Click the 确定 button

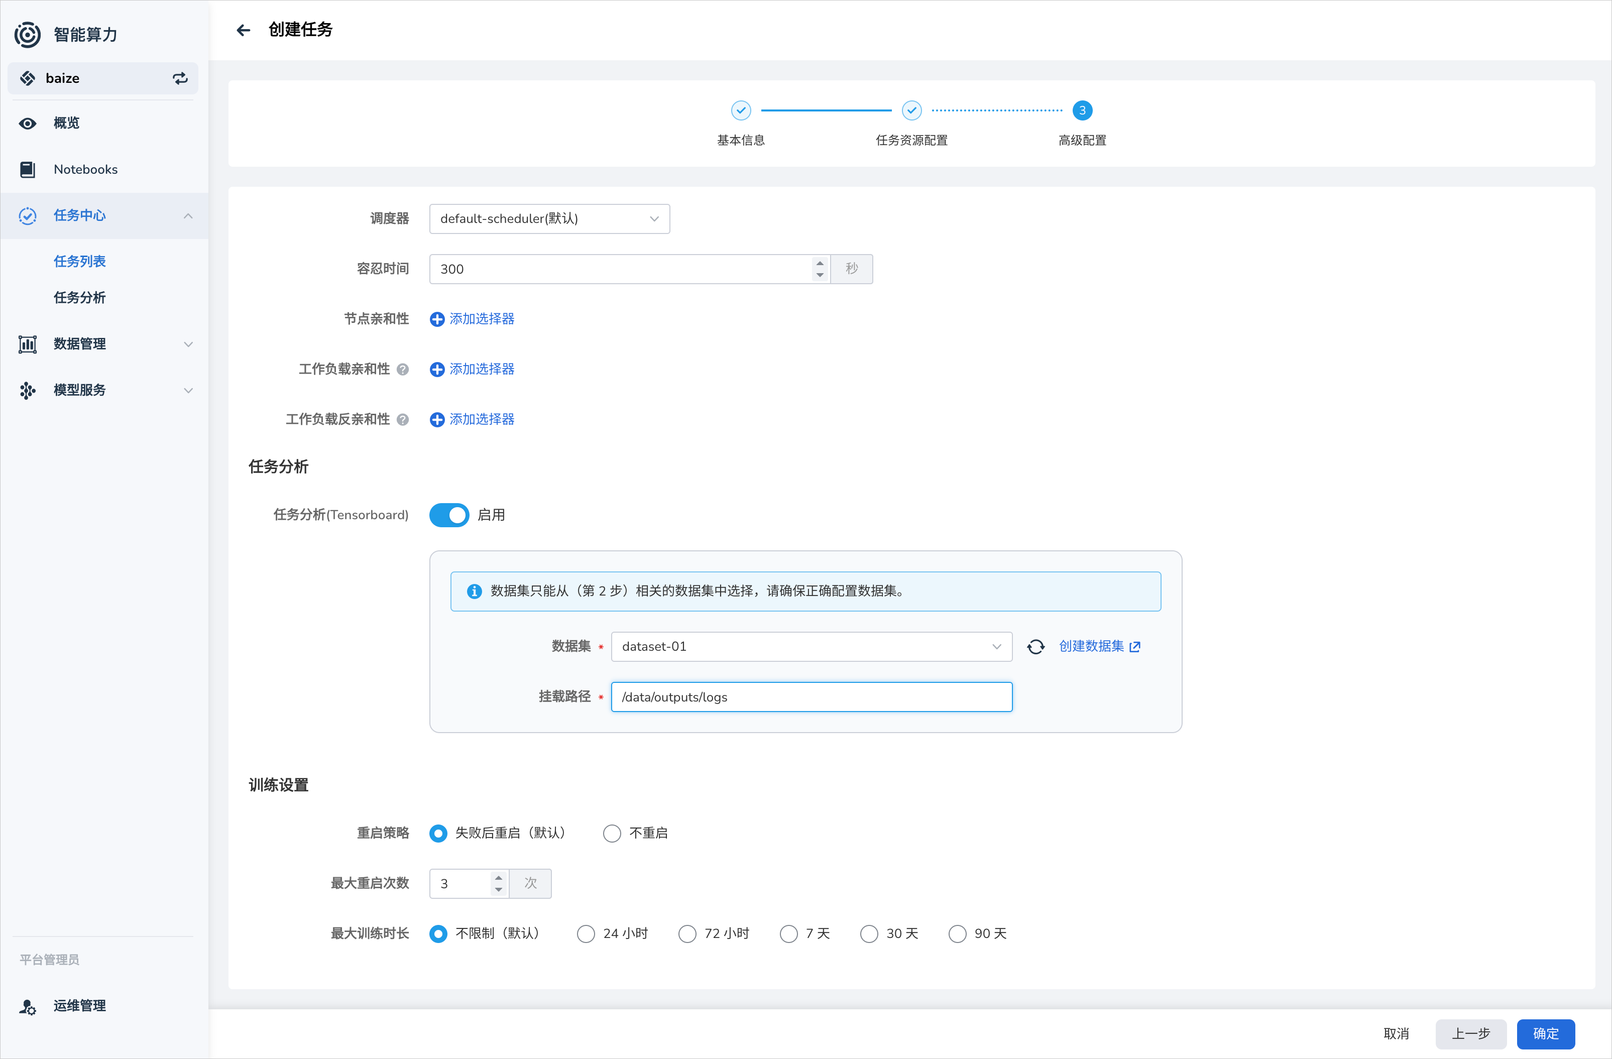click(x=1546, y=1034)
